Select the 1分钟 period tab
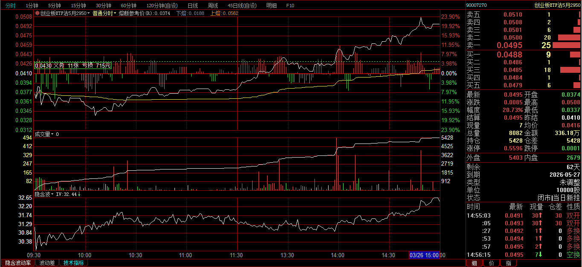 (32, 6)
